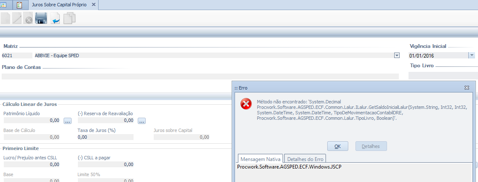Click the edit pencil toolbar icon
Screen dimensions: 478x182
pos(17,18)
